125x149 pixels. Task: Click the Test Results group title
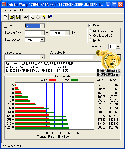tap(62, 76)
